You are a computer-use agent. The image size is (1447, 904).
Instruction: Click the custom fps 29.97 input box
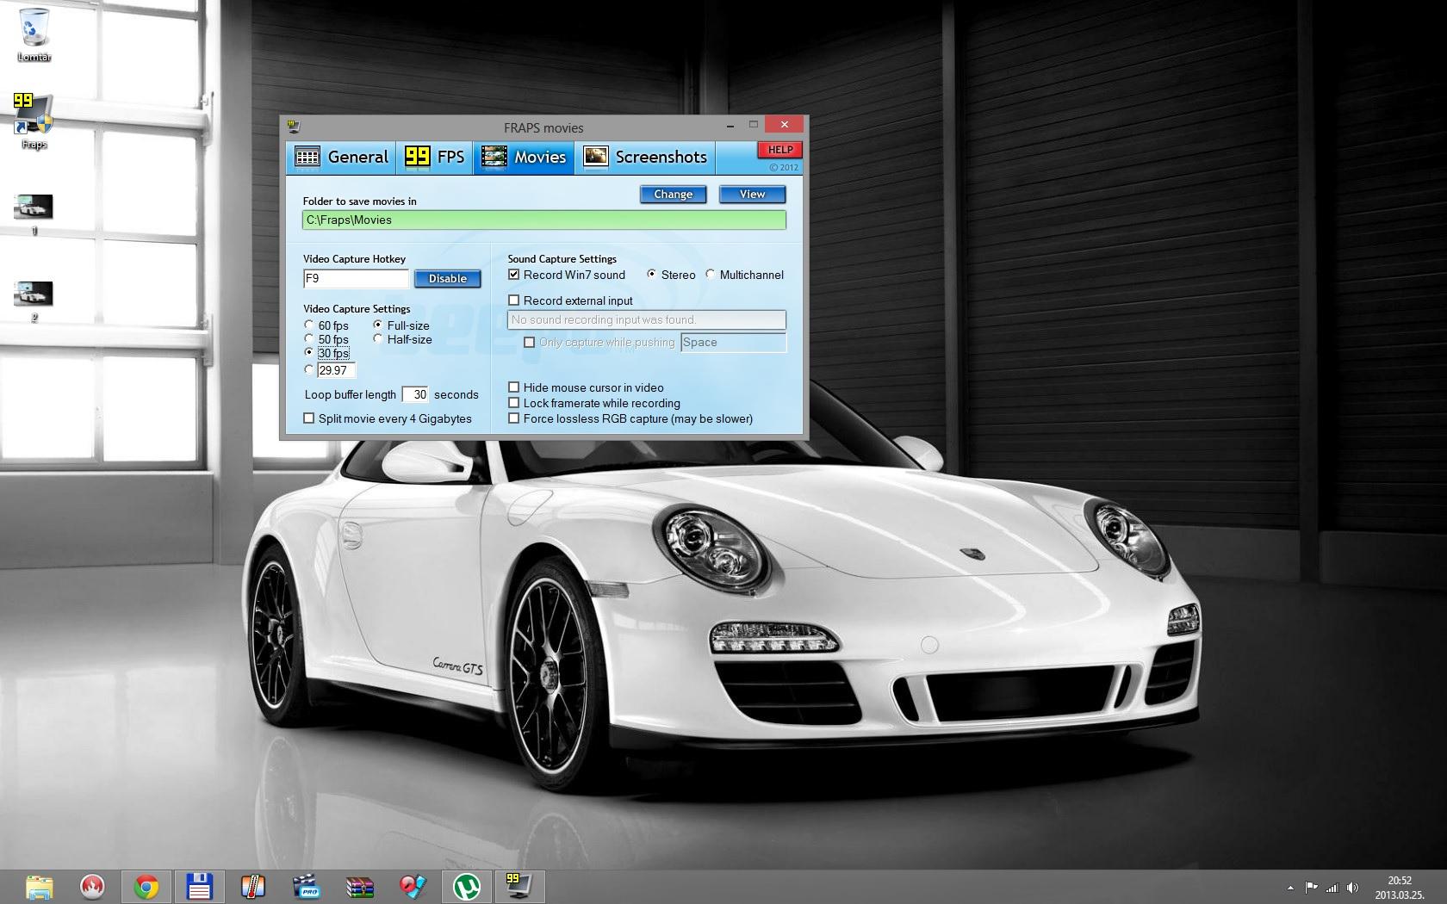tap(336, 370)
